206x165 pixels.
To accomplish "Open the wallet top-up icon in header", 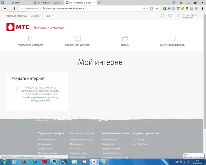I will coord(162,15).
